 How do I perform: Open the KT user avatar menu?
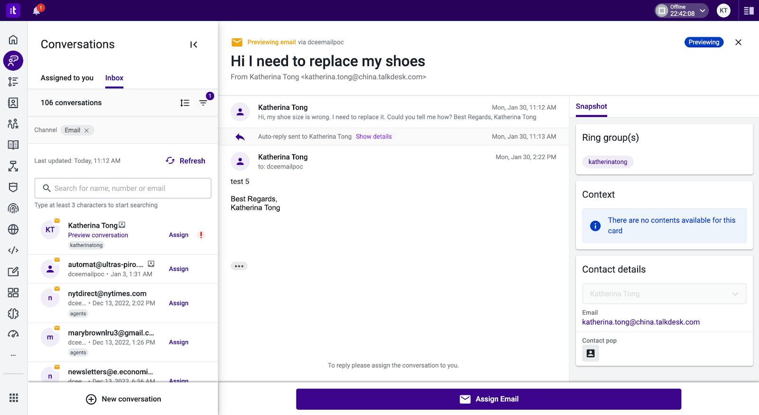coord(723,10)
